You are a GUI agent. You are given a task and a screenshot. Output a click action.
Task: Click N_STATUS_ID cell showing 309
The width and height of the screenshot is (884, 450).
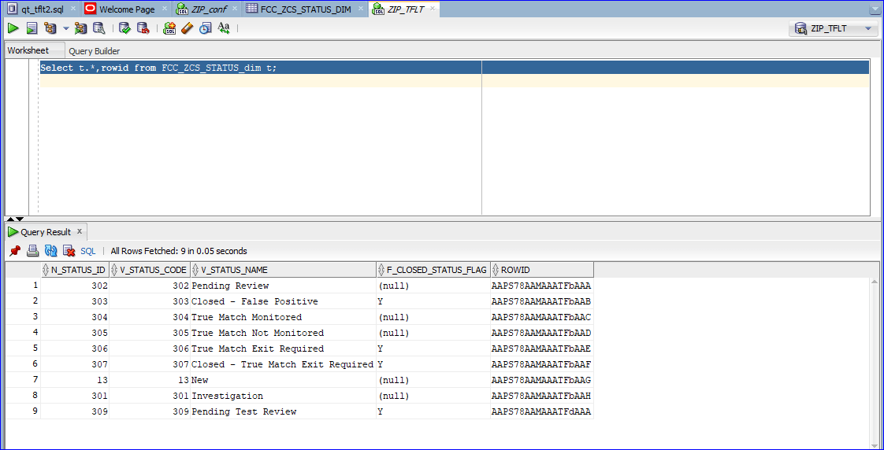(75, 411)
